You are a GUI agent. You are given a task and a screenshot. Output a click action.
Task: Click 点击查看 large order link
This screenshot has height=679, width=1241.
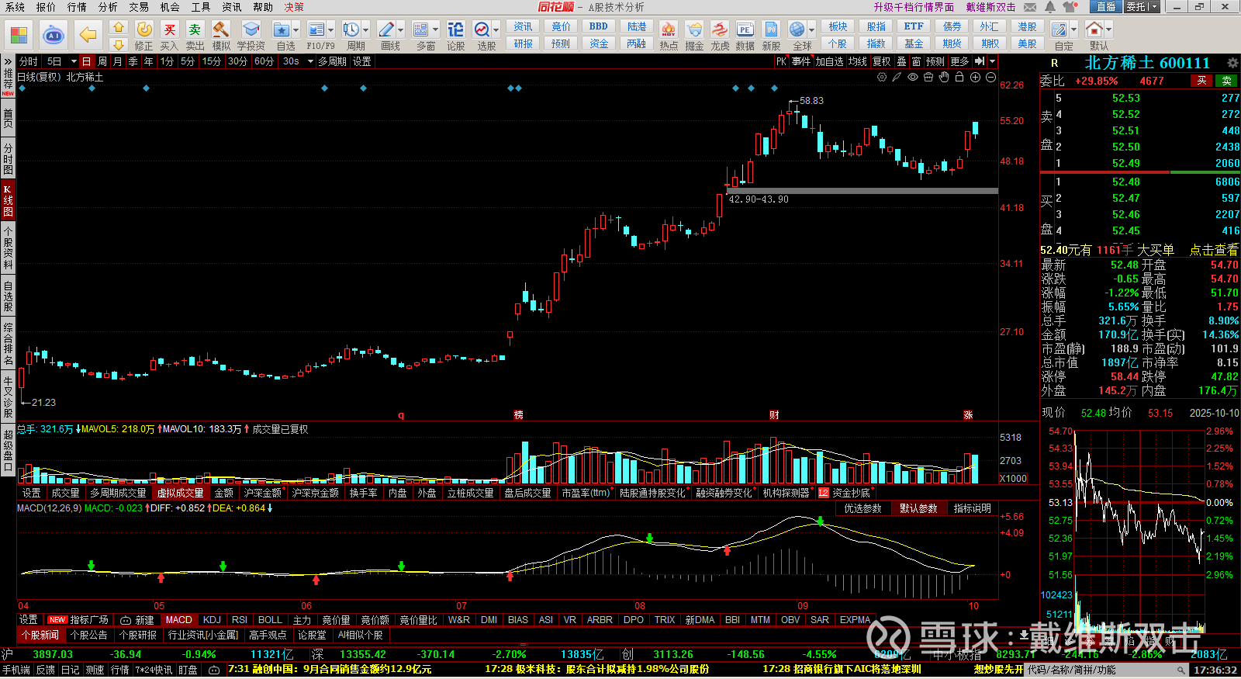pyautogui.click(x=1214, y=250)
